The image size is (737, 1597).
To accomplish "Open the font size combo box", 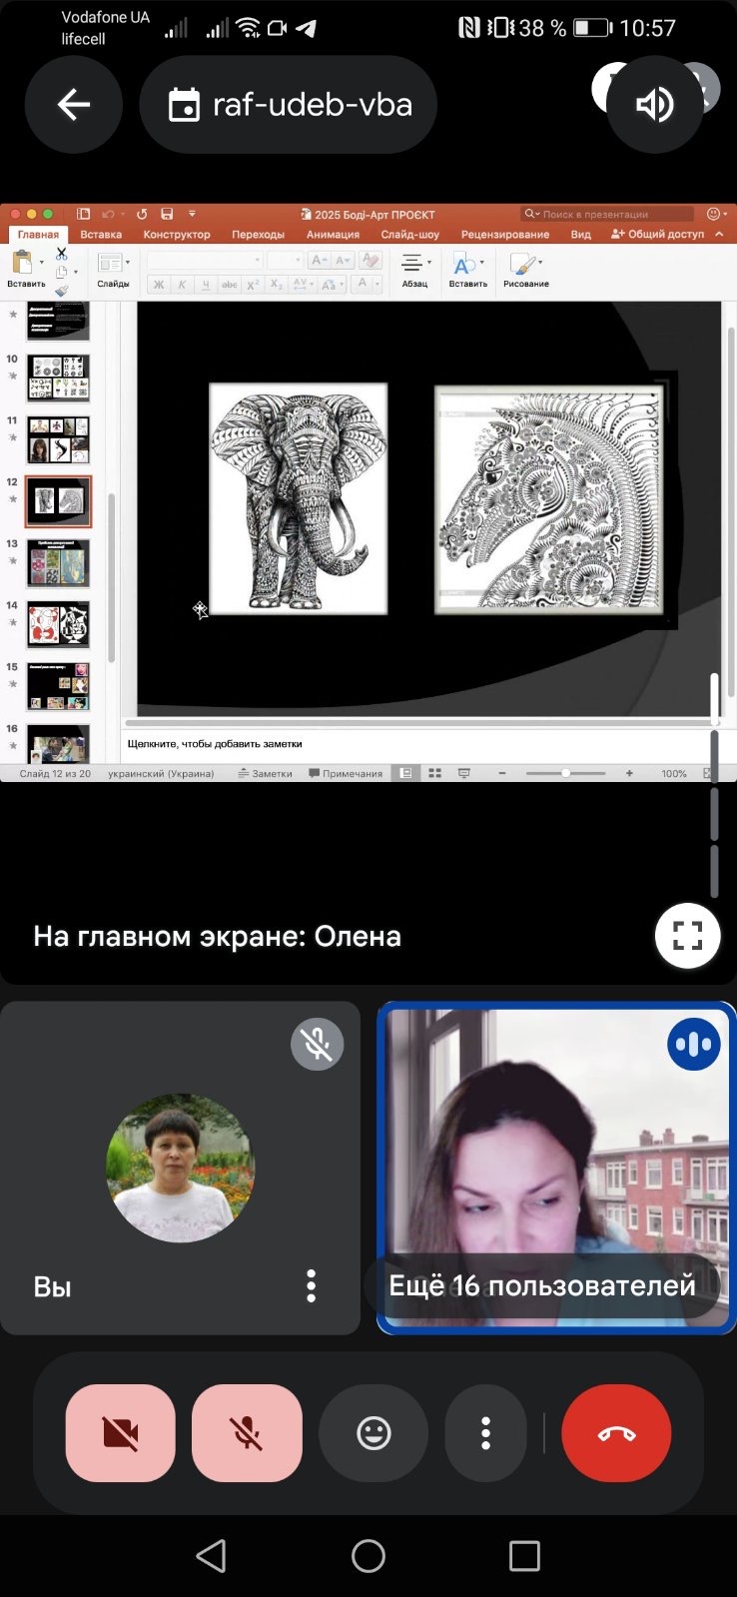I will pyautogui.click(x=285, y=260).
